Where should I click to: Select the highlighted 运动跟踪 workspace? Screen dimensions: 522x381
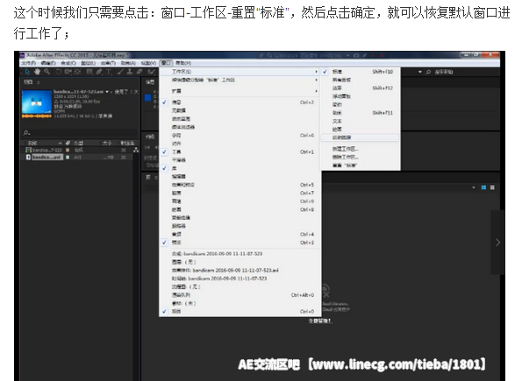click(x=361, y=138)
